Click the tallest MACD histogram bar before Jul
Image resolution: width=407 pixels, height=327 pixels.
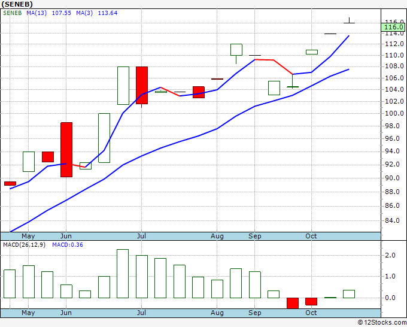click(x=123, y=274)
